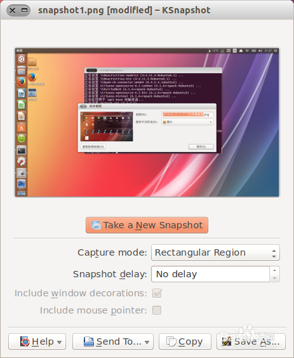The height and width of the screenshot is (358, 294).
Task: Click the snapshot preview thumbnail
Action: click(x=147, y=122)
